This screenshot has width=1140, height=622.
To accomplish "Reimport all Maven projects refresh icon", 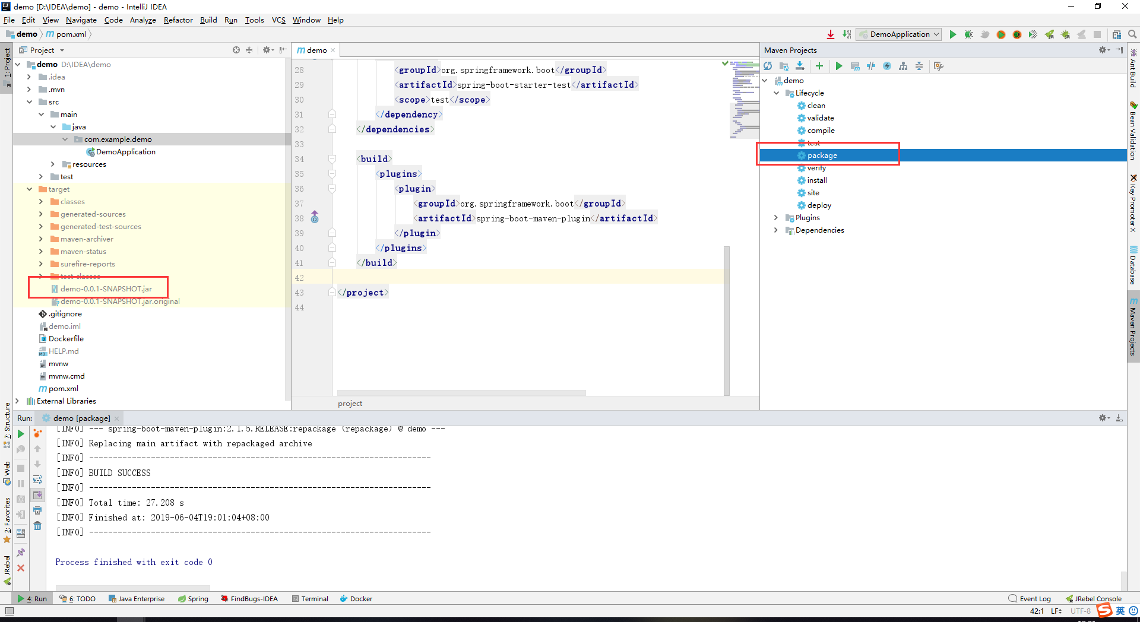I will pyautogui.click(x=768, y=66).
